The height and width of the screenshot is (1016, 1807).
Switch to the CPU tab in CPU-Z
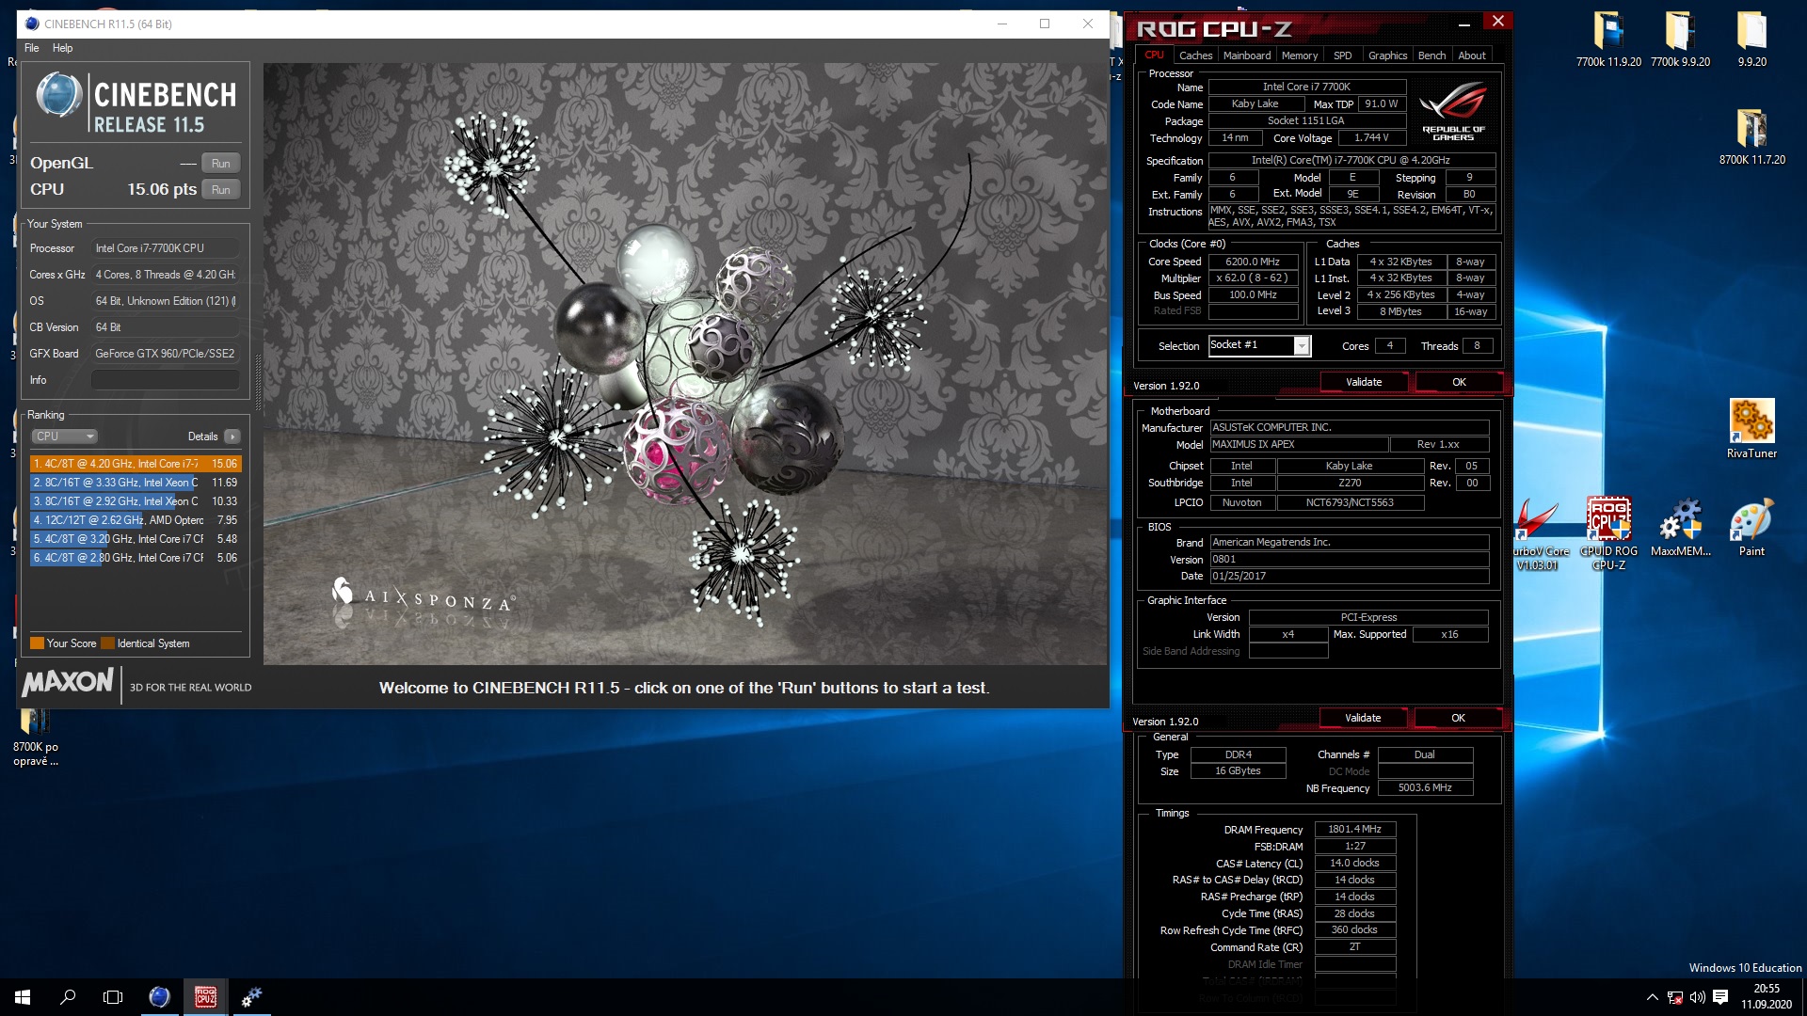point(1154,56)
